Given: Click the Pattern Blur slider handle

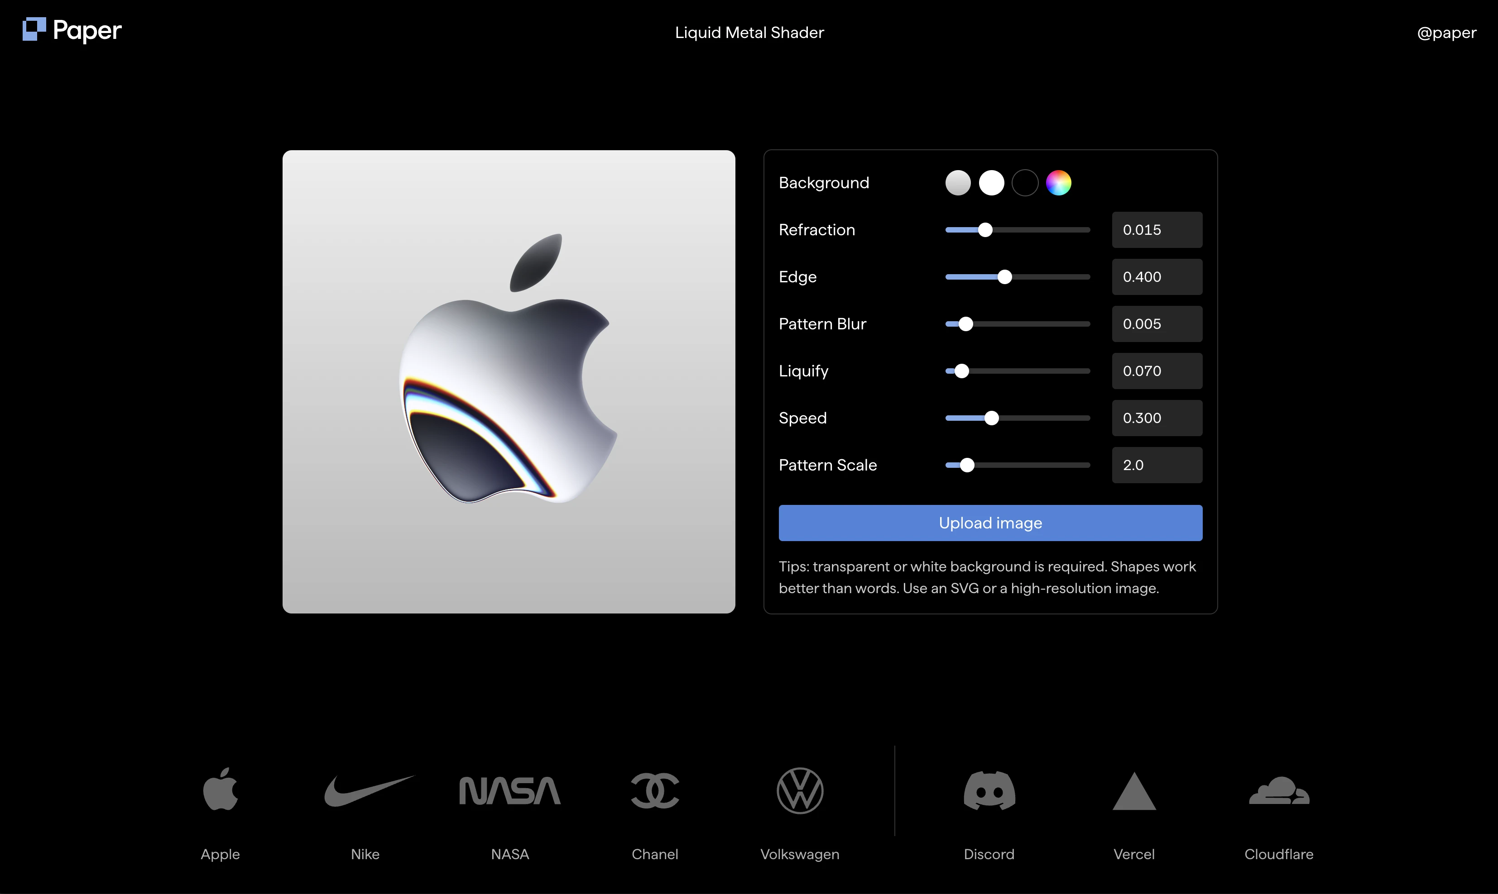Looking at the screenshot, I should [966, 323].
